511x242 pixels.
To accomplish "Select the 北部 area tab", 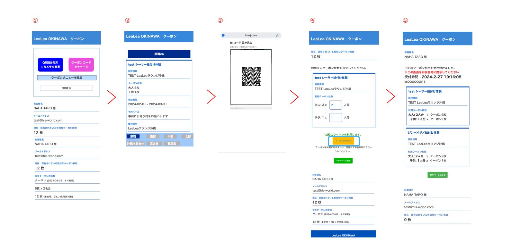I will [188, 137].
